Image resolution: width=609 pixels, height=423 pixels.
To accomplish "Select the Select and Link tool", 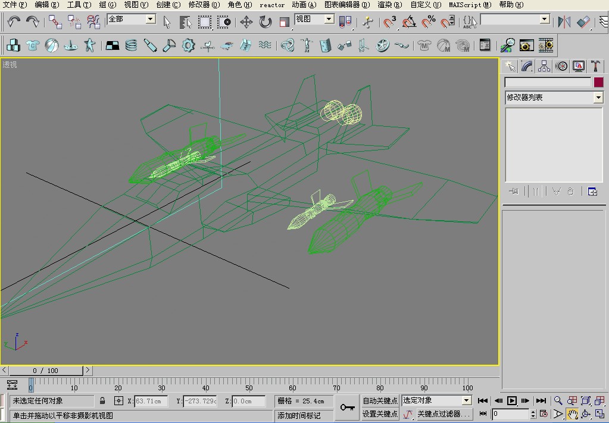I will pos(55,22).
